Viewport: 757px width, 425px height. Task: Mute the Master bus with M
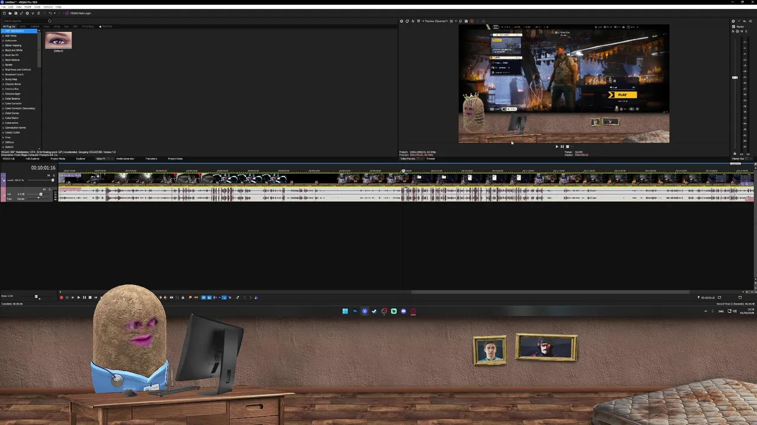click(x=742, y=31)
